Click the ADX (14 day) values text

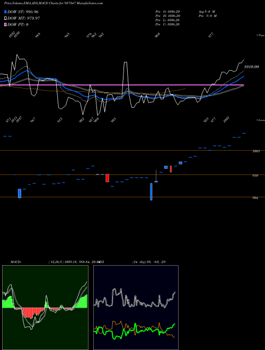149,262
